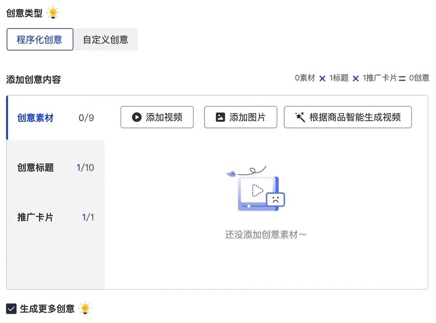Uncheck the 生成更多创意 checkbox
Image resolution: width=436 pixels, height=323 pixels.
pos(11,309)
